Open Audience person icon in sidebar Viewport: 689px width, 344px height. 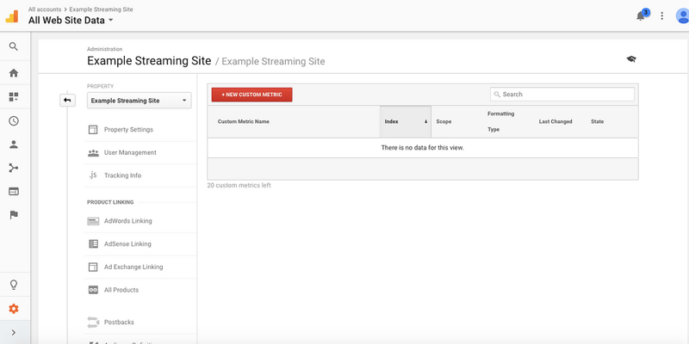tap(14, 144)
